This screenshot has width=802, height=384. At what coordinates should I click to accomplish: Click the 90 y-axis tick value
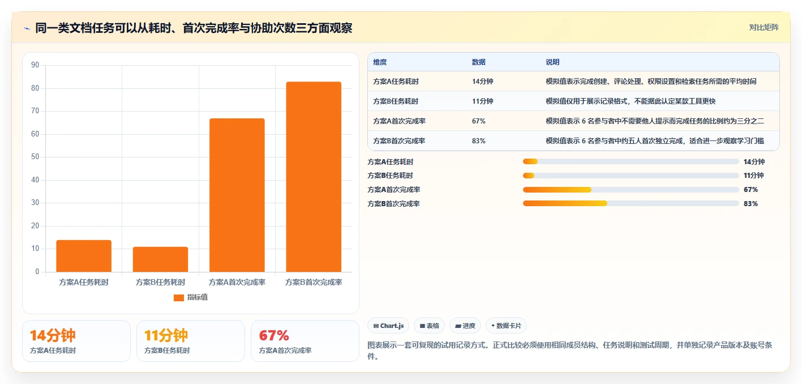35,65
